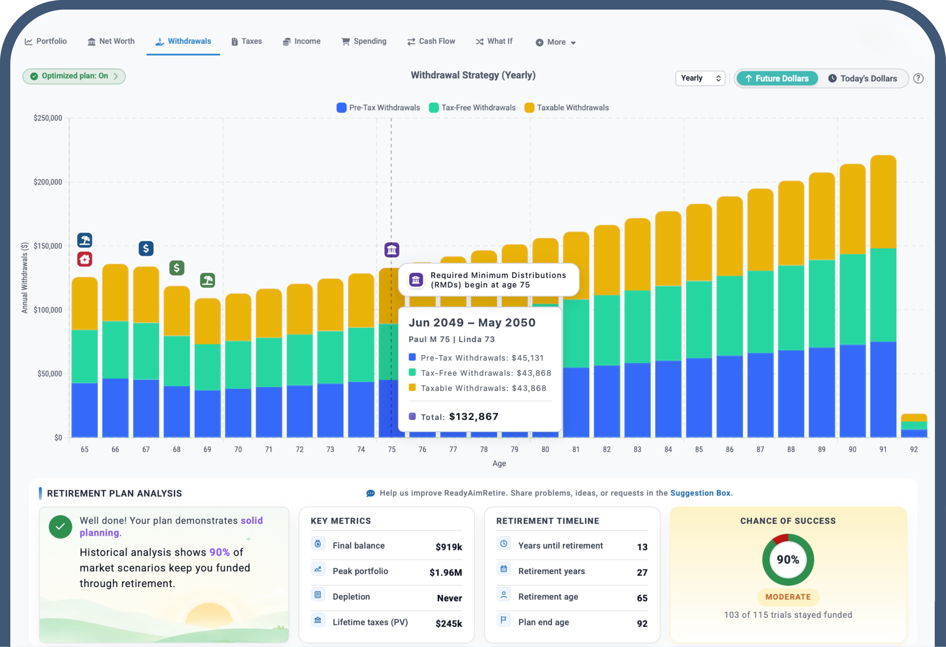Click the Optimized plan: On button
This screenshot has height=647, width=946.
[74, 76]
